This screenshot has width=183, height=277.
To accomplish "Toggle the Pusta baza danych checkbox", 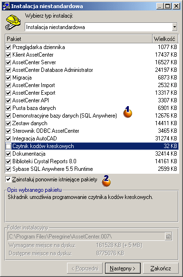I will click(8, 108).
